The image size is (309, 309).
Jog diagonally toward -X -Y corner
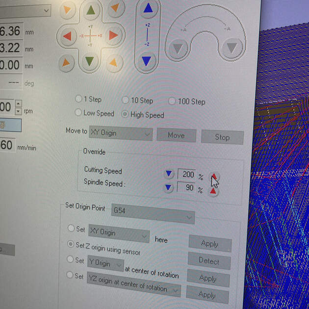66,63
